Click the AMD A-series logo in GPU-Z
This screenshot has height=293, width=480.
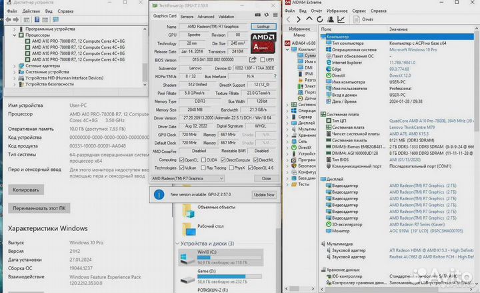(x=263, y=43)
